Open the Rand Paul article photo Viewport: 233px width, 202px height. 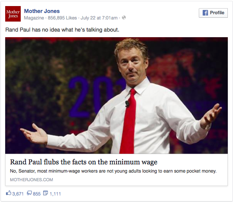116,96
